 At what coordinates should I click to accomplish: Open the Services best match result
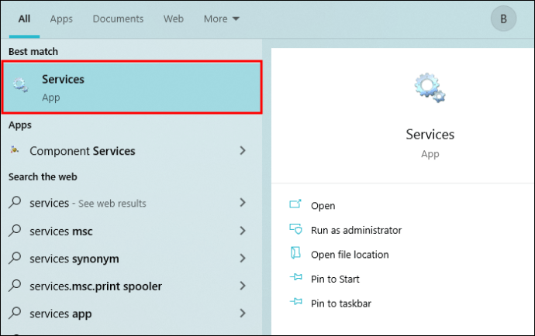click(132, 87)
